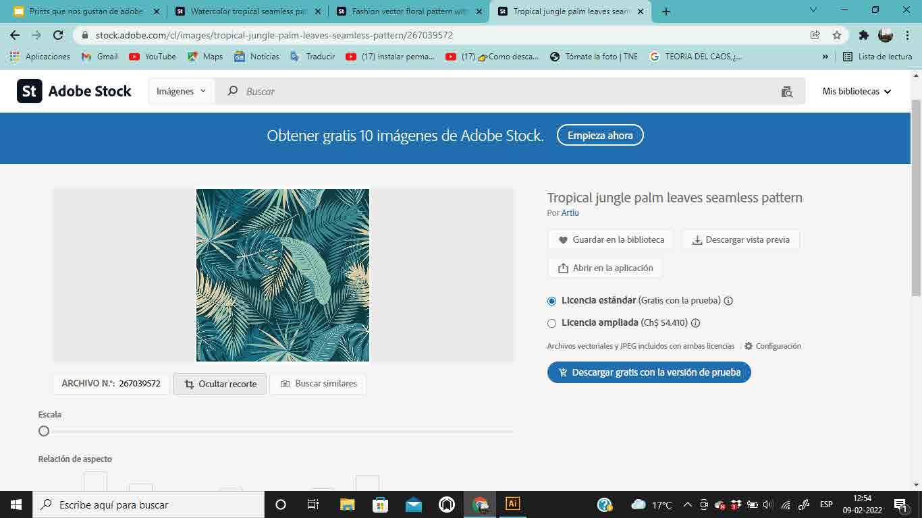This screenshot has height=518, width=922.
Task: Open a new browser tab
Action: (666, 11)
